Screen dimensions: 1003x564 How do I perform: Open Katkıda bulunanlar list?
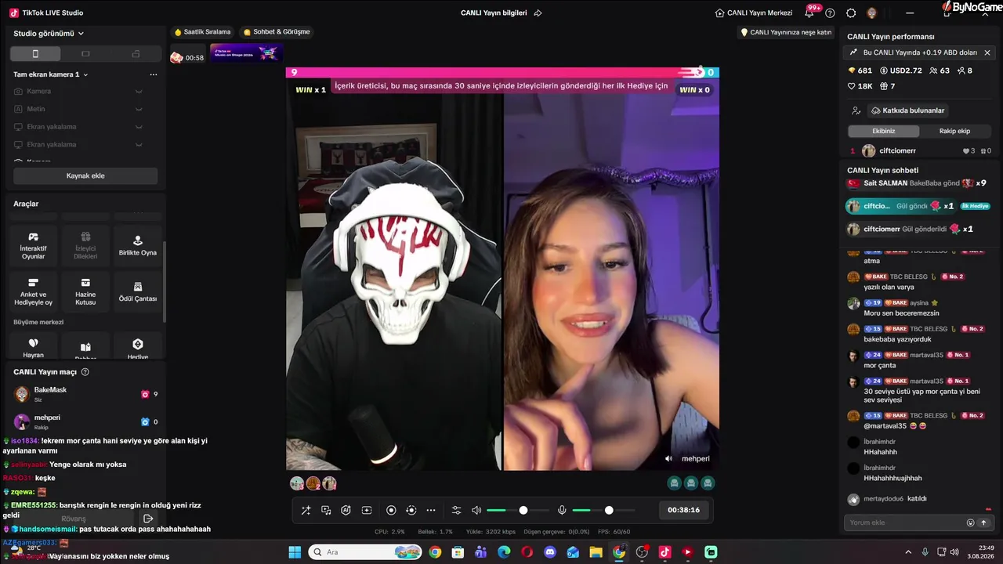(908, 110)
